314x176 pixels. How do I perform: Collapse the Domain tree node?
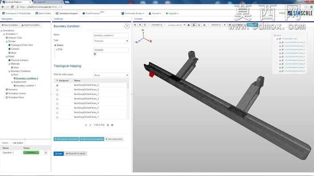7,41
